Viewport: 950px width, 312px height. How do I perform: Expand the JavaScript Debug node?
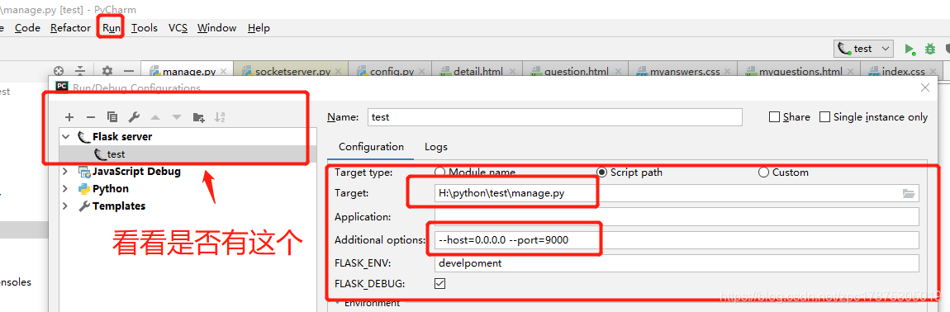click(65, 172)
